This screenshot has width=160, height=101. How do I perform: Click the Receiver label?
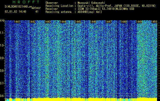click(52, 9)
